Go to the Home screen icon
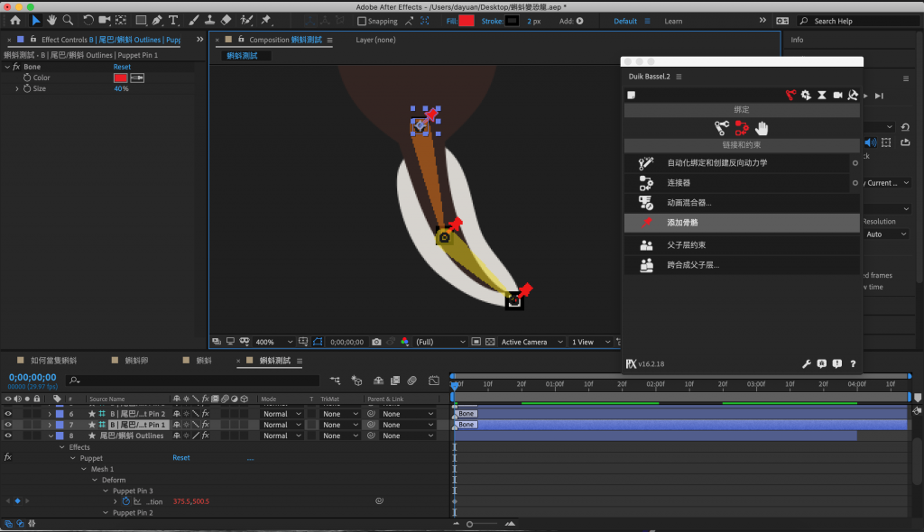This screenshot has height=532, width=924. (15, 21)
